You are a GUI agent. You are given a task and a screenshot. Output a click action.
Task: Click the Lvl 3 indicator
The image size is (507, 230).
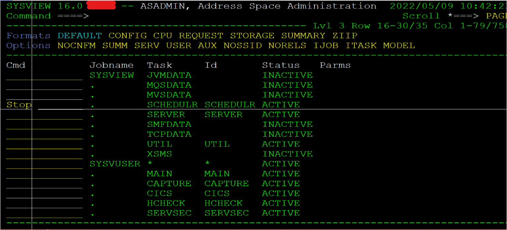pos(329,26)
